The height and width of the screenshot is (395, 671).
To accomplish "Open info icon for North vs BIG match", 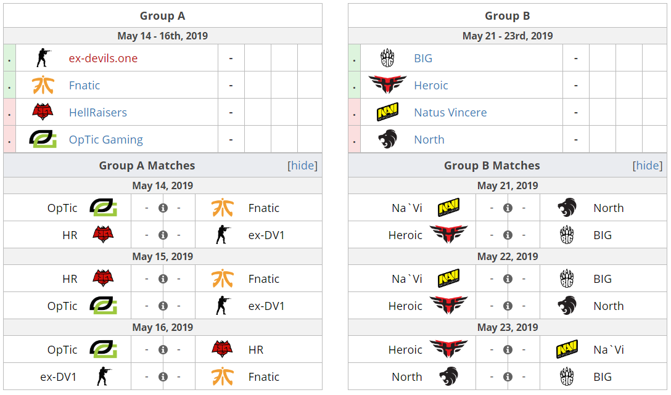I will [508, 377].
